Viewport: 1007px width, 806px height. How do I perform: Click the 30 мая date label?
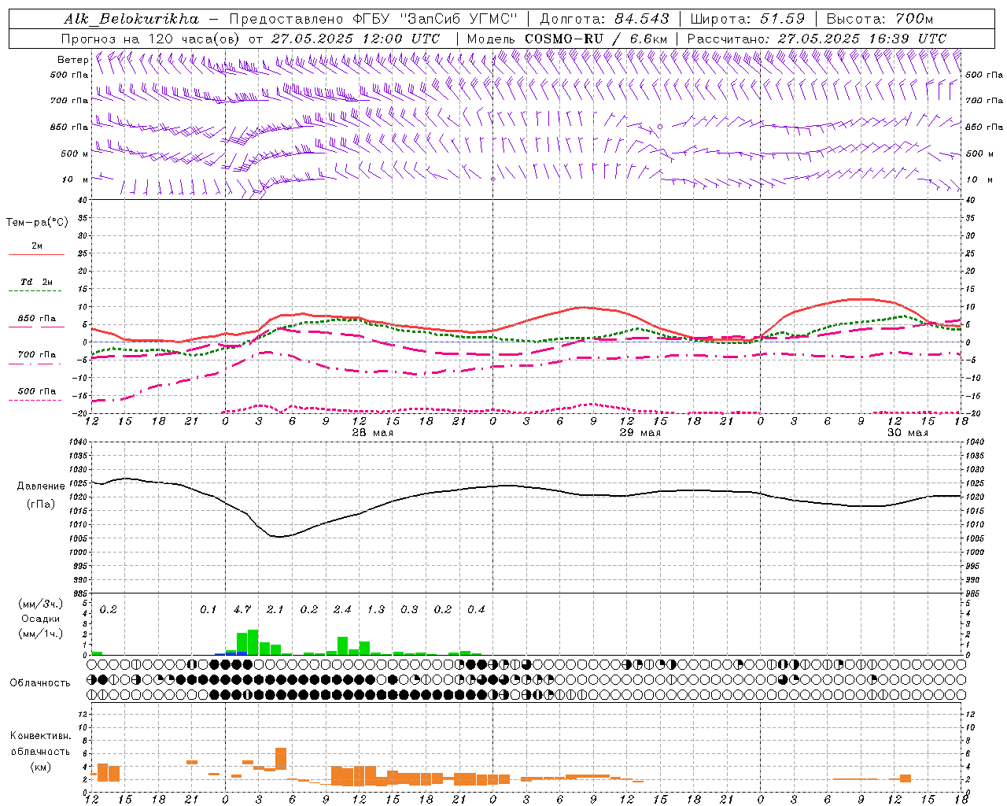pyautogui.click(x=907, y=433)
